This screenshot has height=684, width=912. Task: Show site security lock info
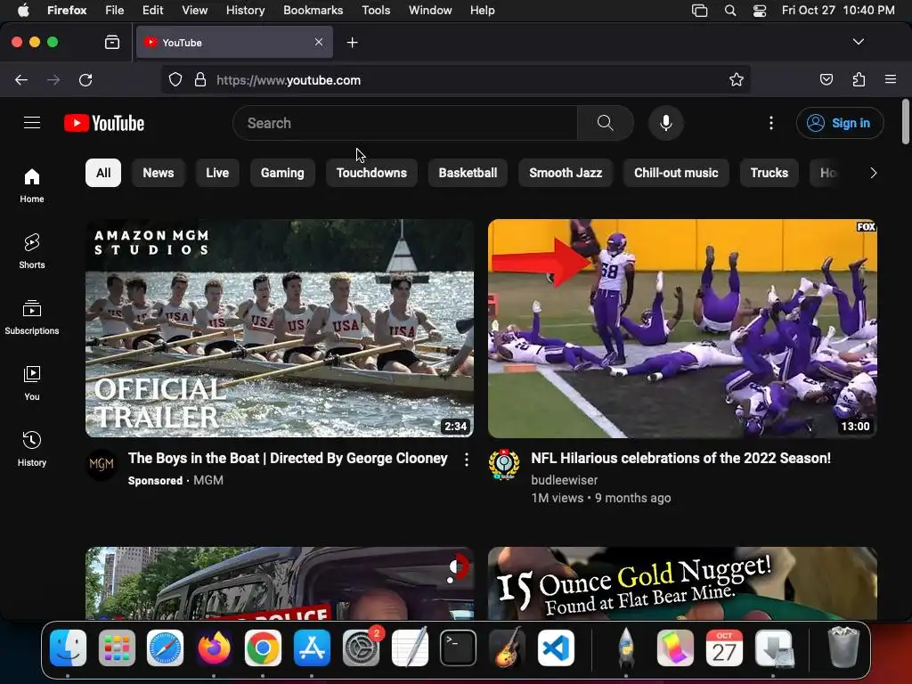[x=200, y=79]
